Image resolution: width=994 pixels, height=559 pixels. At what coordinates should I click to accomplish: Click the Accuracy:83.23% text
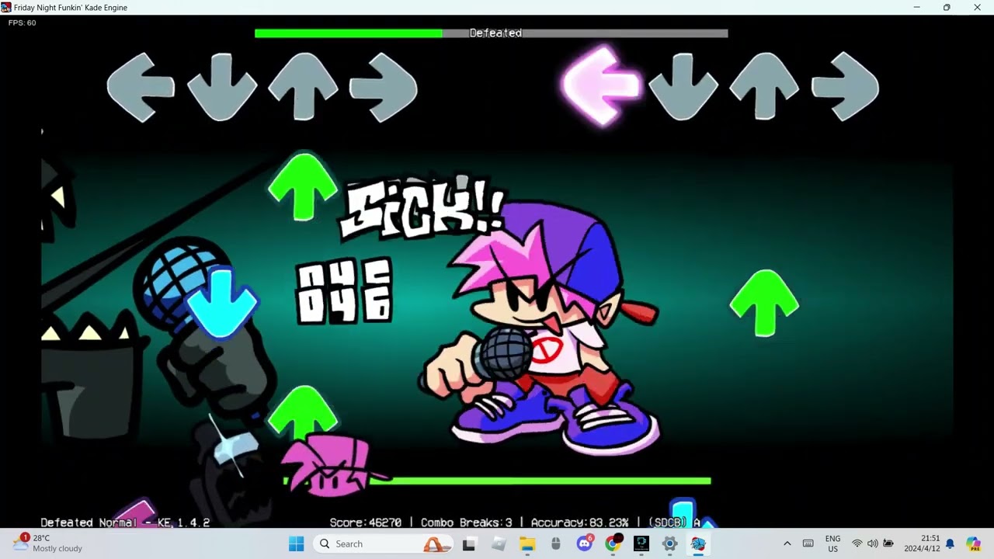580,523
